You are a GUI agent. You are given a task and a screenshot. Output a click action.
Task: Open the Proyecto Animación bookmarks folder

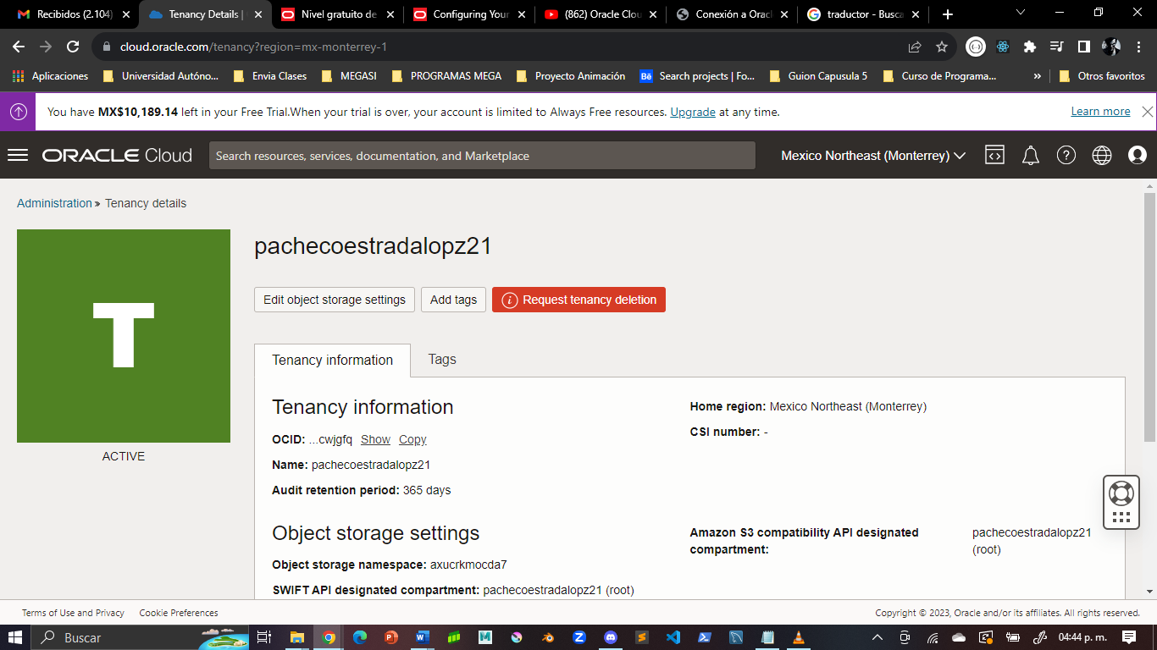coord(570,76)
